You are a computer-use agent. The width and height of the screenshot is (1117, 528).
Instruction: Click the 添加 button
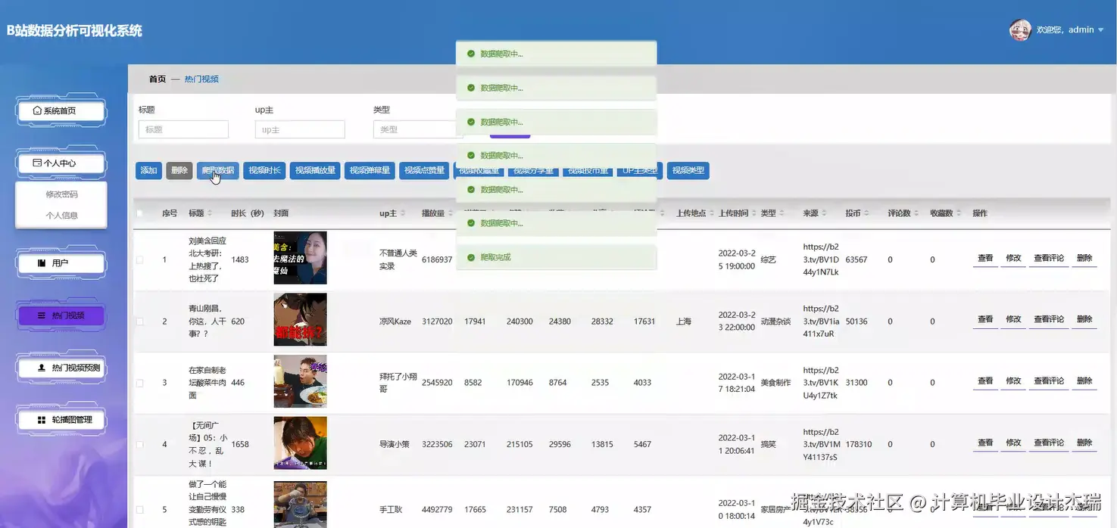149,171
